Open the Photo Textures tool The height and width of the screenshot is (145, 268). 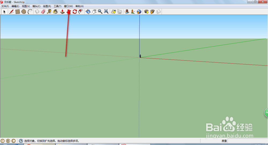tap(133, 12)
